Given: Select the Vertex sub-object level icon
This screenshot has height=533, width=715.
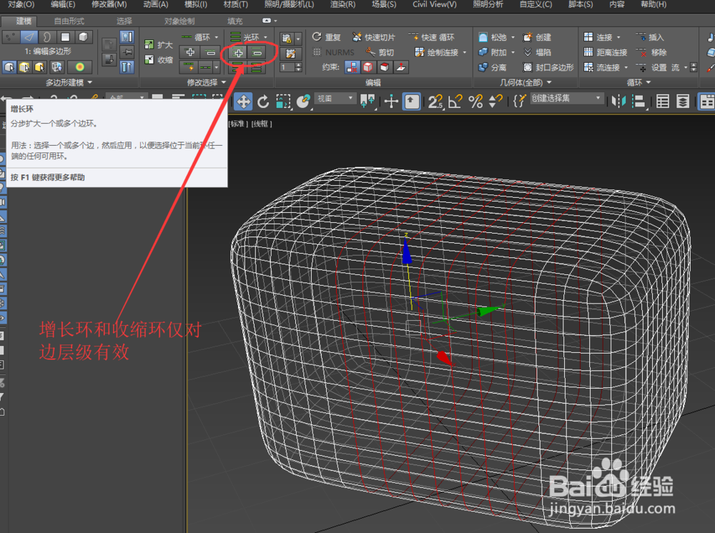Looking at the screenshot, I should 11,37.
